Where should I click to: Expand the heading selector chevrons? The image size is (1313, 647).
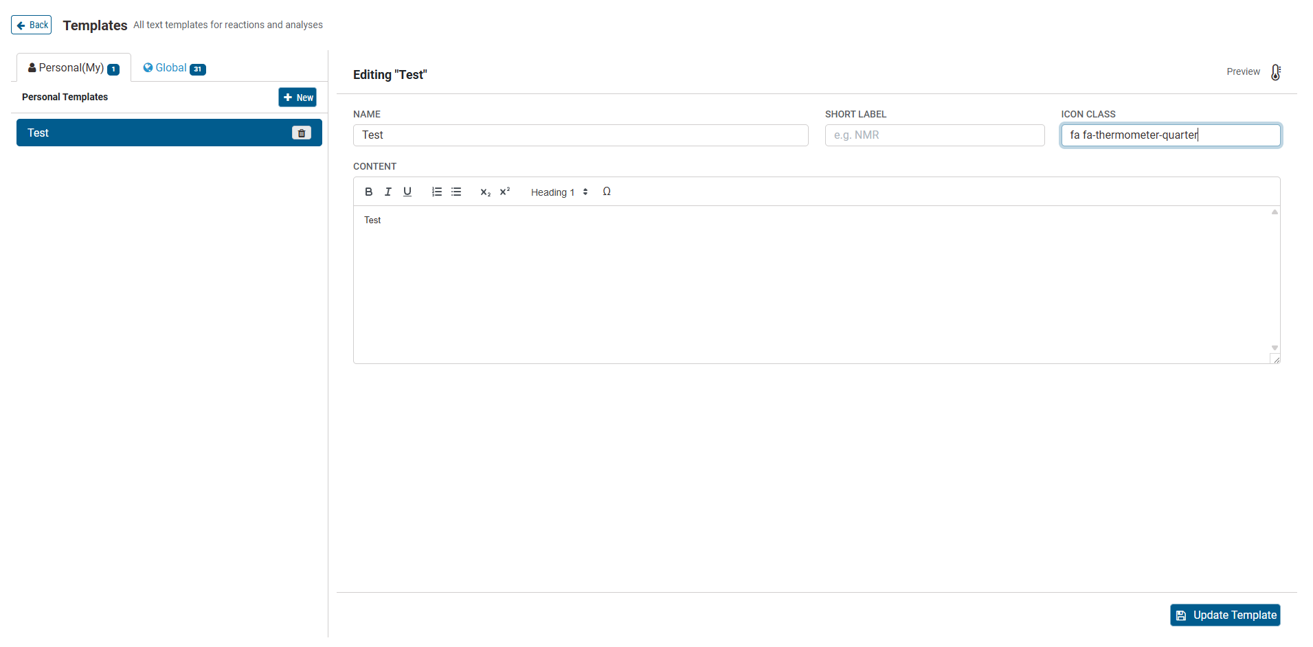(x=585, y=192)
